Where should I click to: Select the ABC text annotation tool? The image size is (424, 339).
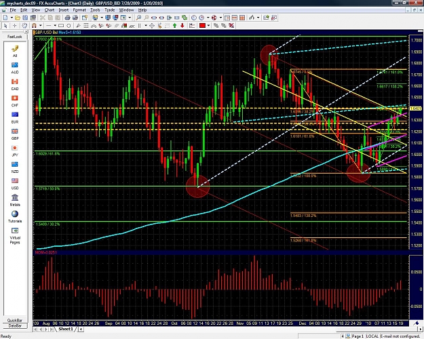[x=132, y=26]
